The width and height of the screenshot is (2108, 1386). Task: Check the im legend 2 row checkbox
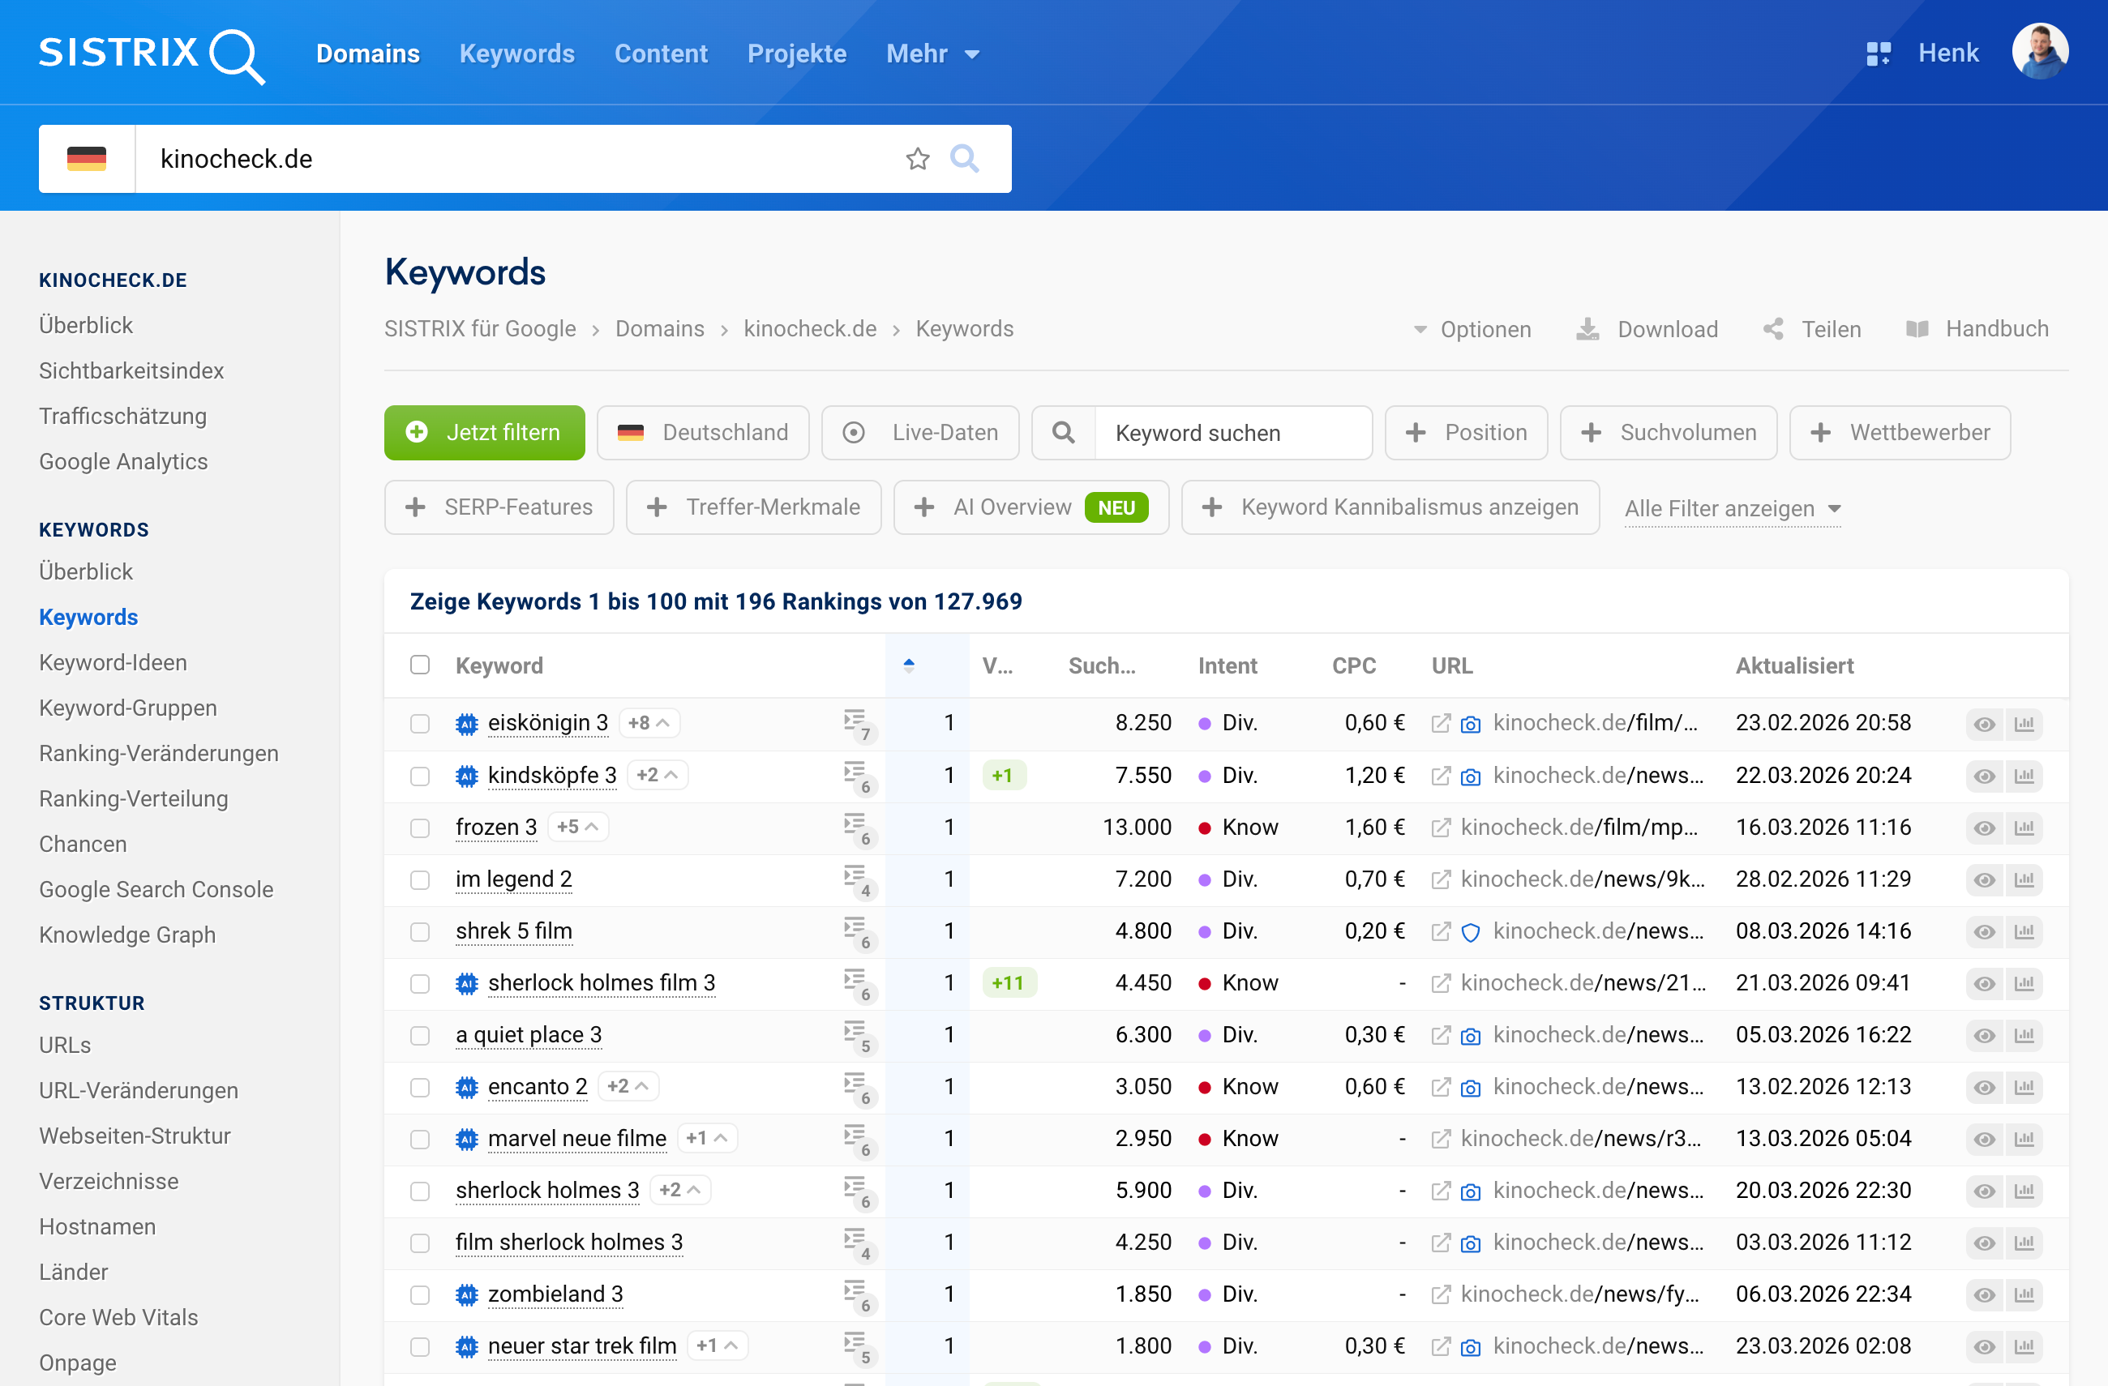coord(420,879)
